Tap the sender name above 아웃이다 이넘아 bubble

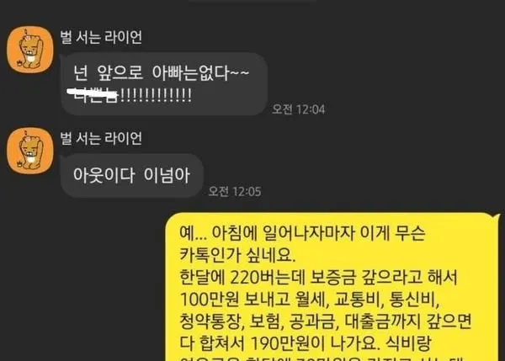(x=101, y=139)
